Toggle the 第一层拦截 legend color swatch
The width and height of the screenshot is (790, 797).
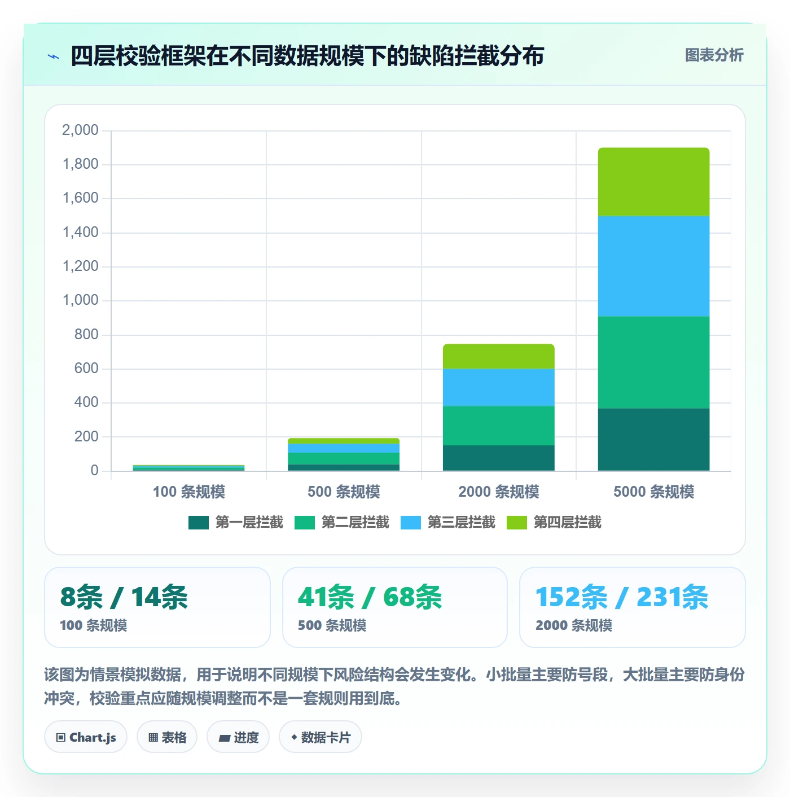(199, 523)
